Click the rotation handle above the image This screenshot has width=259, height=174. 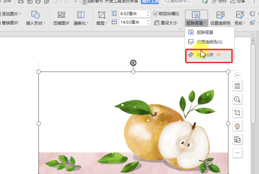tap(133, 63)
